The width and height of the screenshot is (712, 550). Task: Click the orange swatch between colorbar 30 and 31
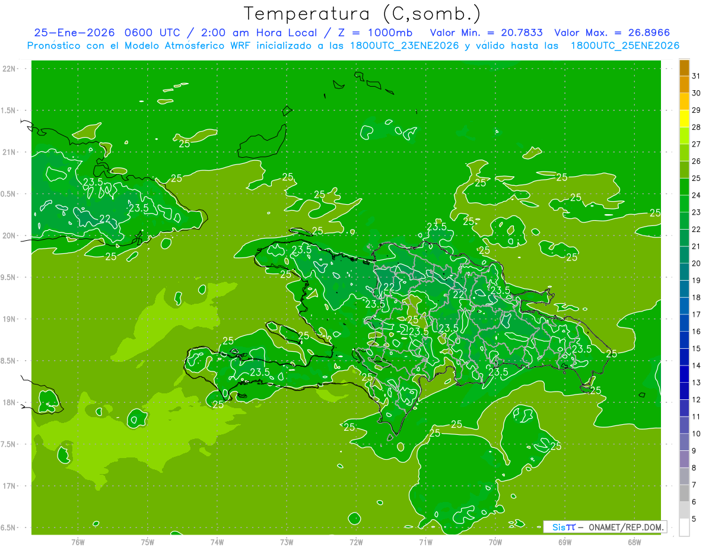click(x=684, y=84)
